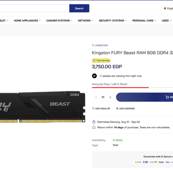
Task: Click the heart icon for Add Wishlist
Action: click(93, 108)
